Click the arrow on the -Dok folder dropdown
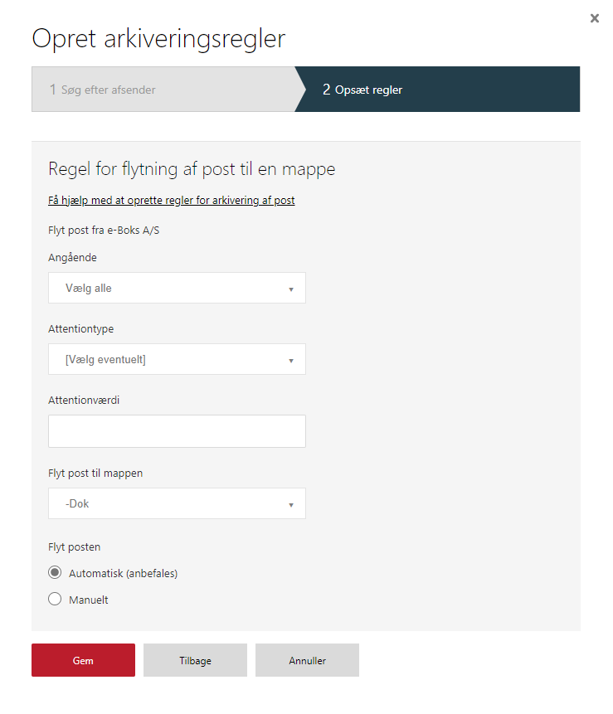 click(291, 504)
